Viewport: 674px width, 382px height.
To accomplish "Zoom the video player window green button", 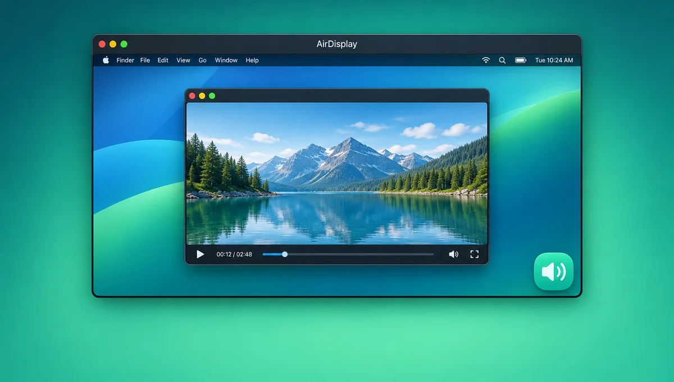I will coord(212,95).
